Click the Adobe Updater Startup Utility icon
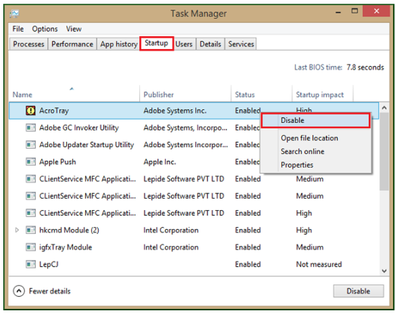The image size is (395, 313). 30,145
